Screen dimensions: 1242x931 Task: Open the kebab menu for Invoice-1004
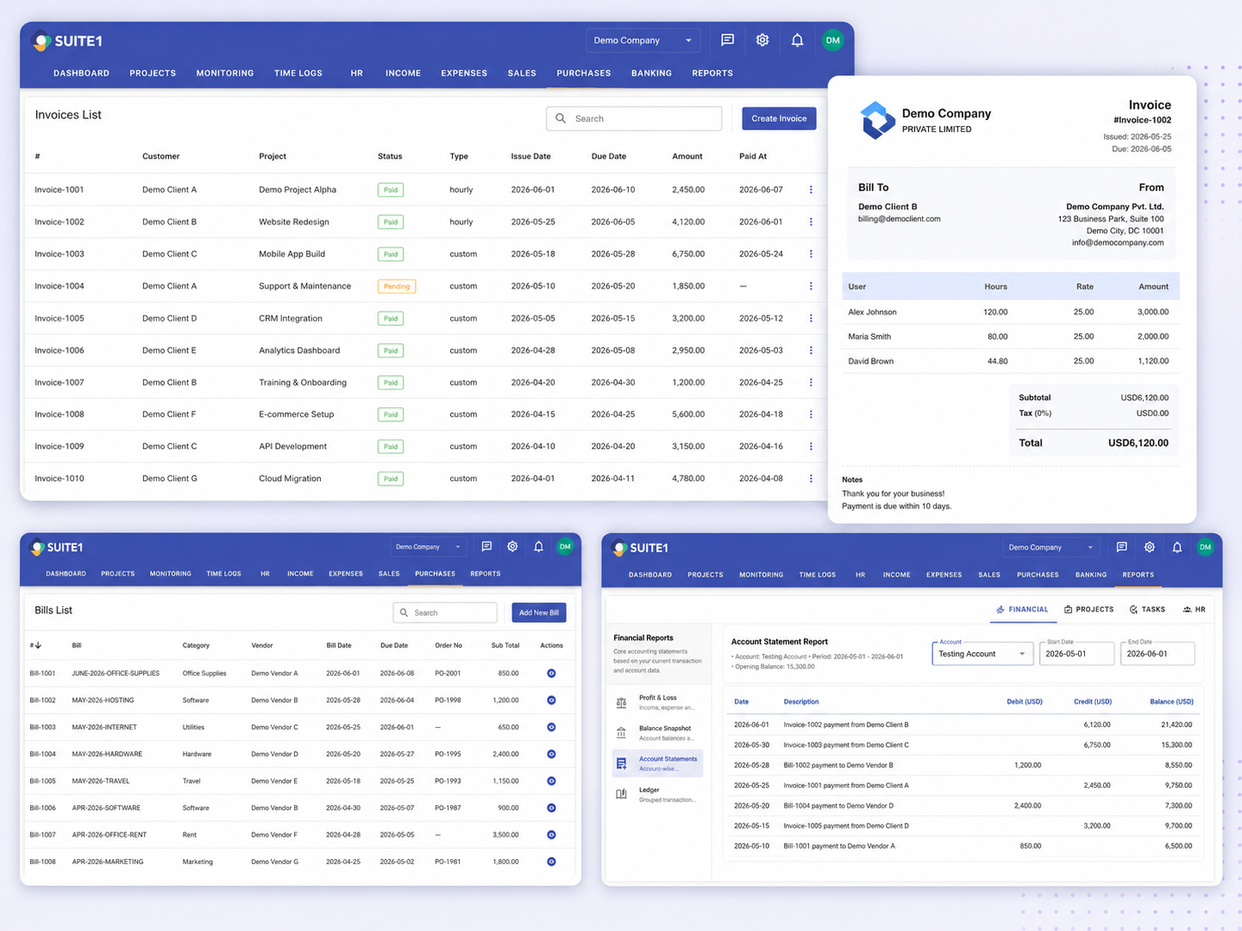[811, 286]
